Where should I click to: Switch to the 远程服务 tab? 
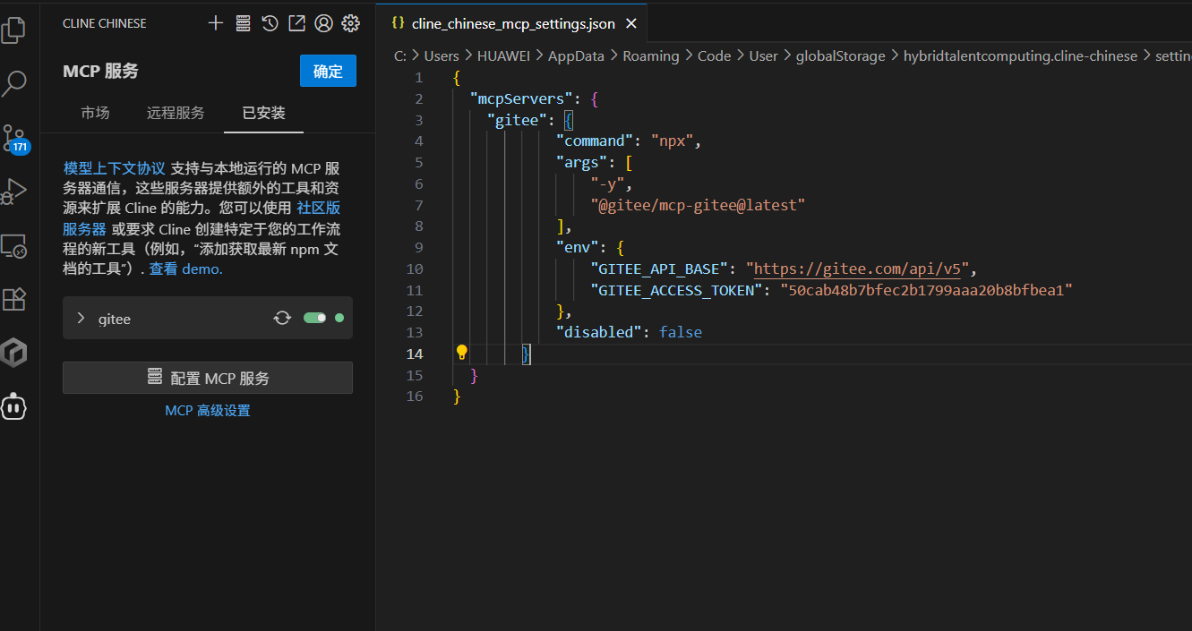click(x=176, y=113)
